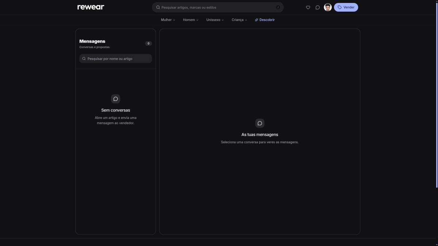Click the As tuas mensagens text
Screen dimensions: 438x246
coord(260,134)
